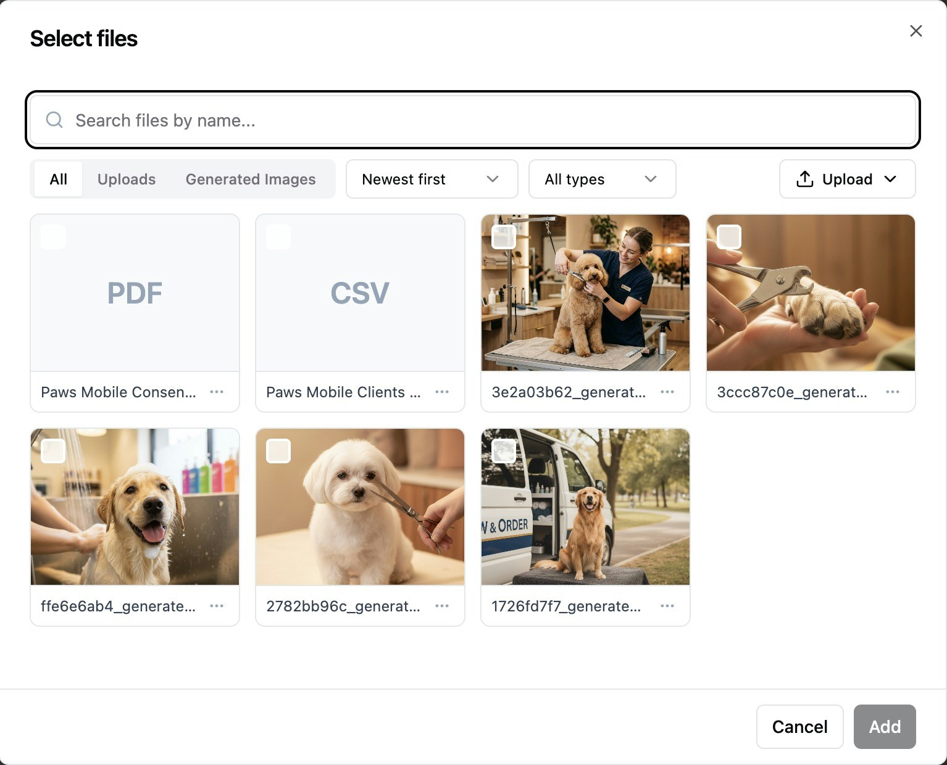Open more options for ffe6e6ab4_generate image
Screen dimensions: 947x765
(x=217, y=606)
